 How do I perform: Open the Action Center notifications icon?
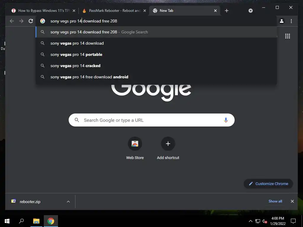(293, 221)
